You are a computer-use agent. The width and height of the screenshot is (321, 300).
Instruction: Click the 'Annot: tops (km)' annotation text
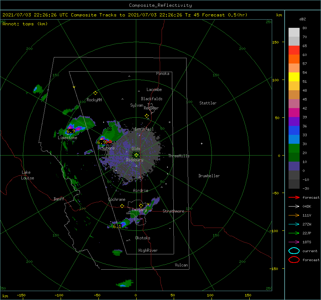(x=25, y=24)
